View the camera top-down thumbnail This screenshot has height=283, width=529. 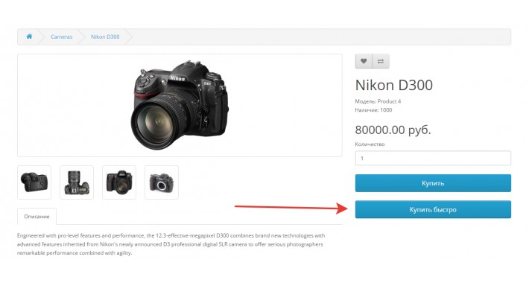77,182
